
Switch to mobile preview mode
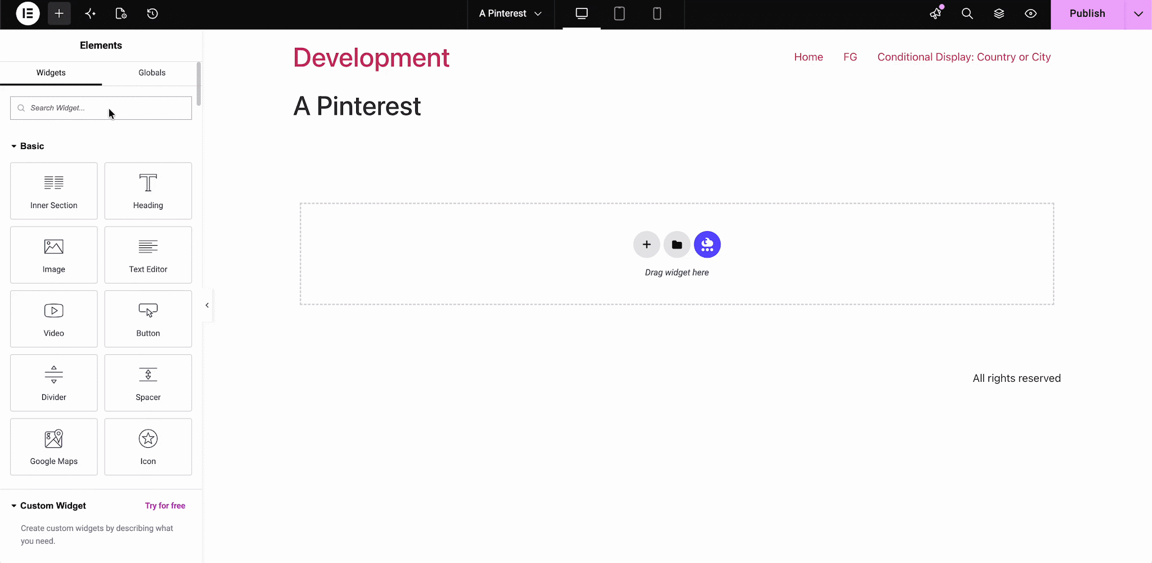point(657,13)
